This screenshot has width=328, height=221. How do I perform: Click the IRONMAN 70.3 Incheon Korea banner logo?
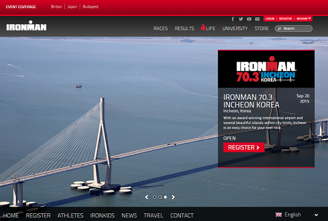266,69
